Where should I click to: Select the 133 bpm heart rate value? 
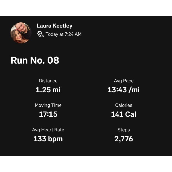coord(48,139)
